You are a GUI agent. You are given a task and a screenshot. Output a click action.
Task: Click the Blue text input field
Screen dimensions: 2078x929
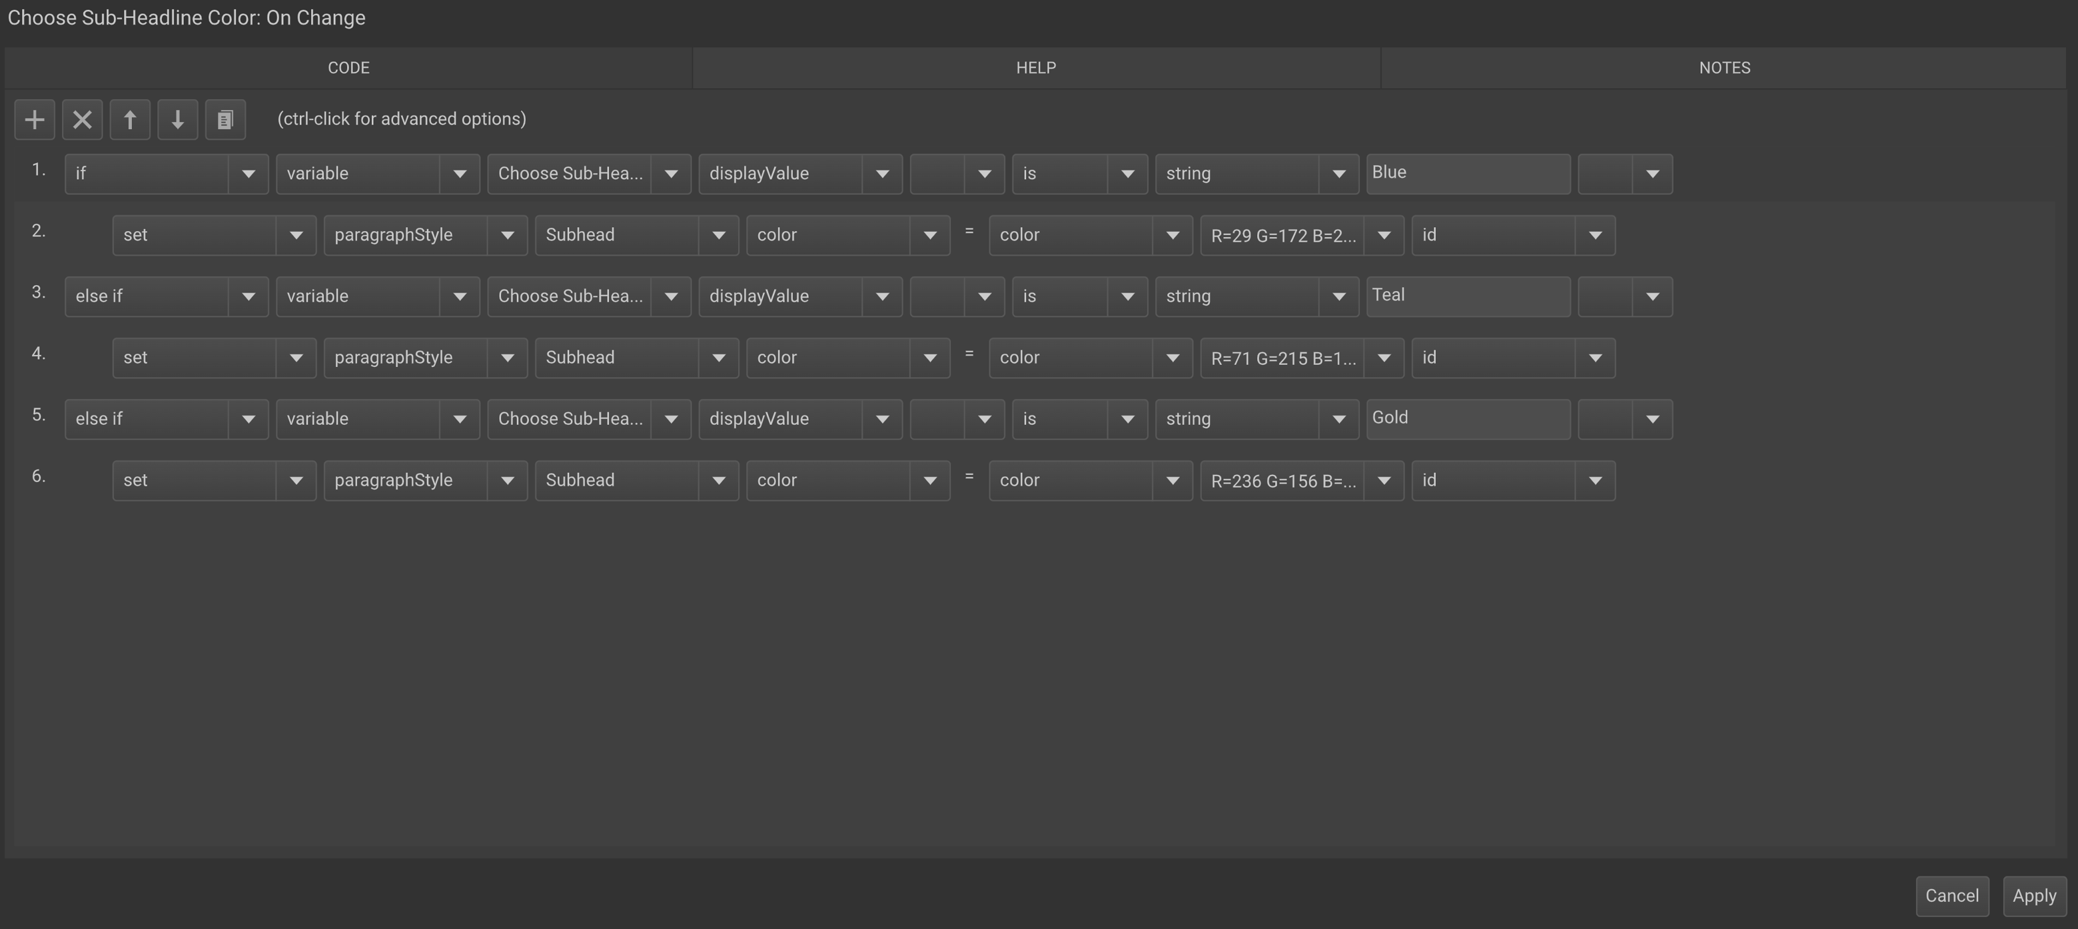pyautogui.click(x=1467, y=173)
